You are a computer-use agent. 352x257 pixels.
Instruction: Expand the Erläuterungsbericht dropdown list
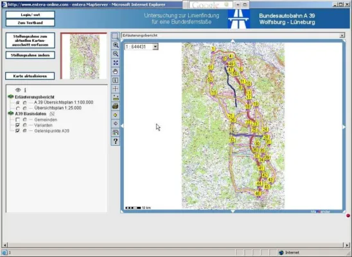click(x=342, y=35)
